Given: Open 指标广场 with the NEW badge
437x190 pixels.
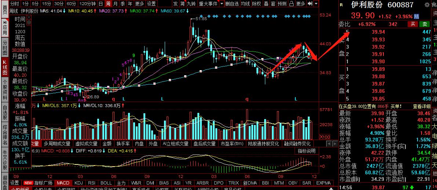Looking at the screenshot, I should (39, 183).
